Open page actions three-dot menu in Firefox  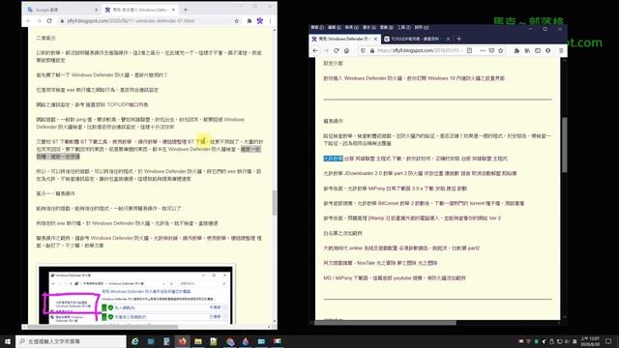pos(483,50)
